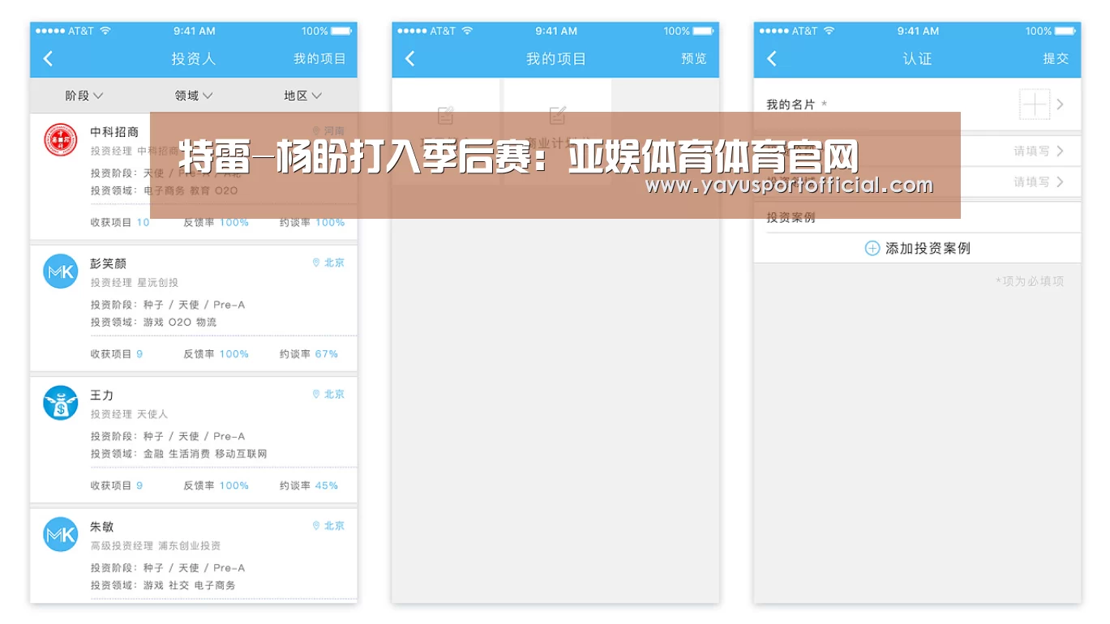This screenshot has height=624, width=1110.
Task: Click 投资阶段 line in 朱敏 card
Action: click(168, 568)
